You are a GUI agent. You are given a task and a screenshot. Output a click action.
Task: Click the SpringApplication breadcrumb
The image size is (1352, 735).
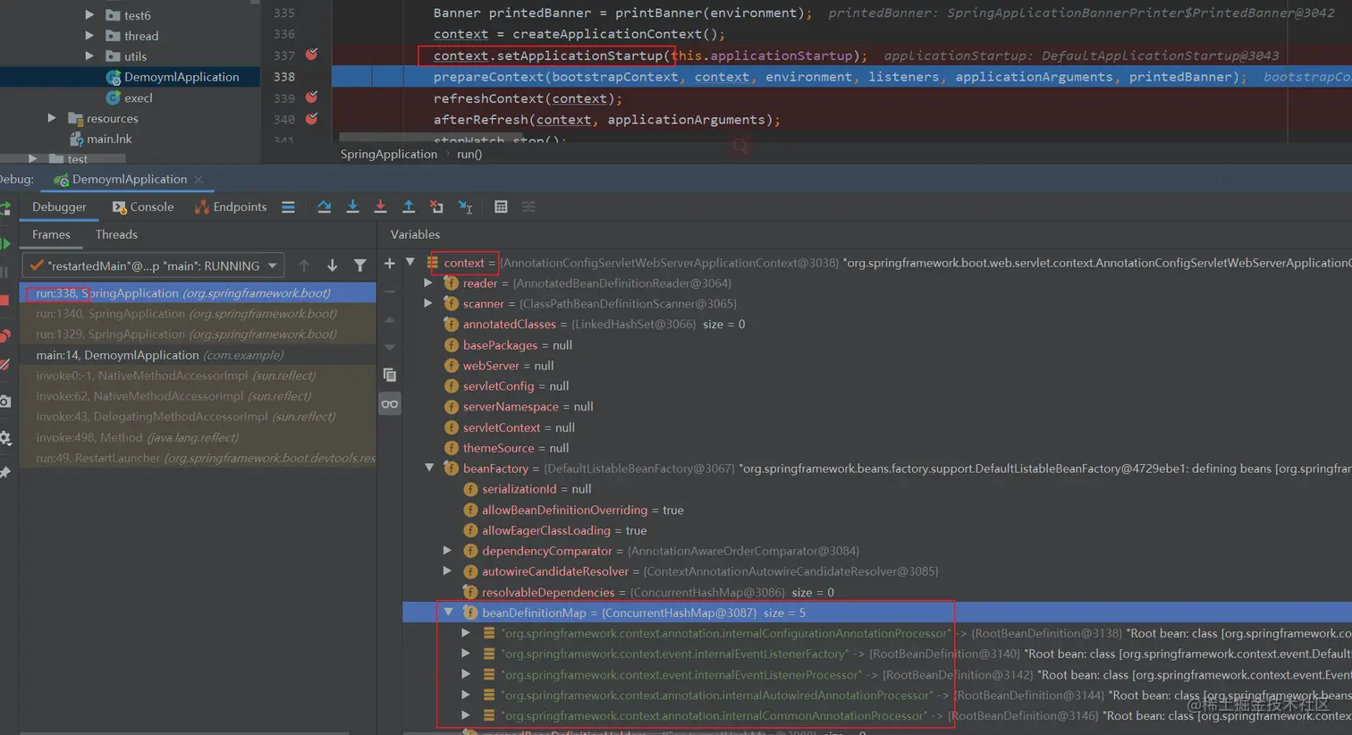point(389,154)
